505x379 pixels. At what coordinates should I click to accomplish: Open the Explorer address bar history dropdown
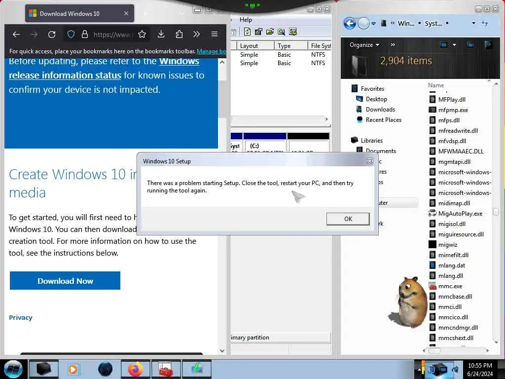473,23
